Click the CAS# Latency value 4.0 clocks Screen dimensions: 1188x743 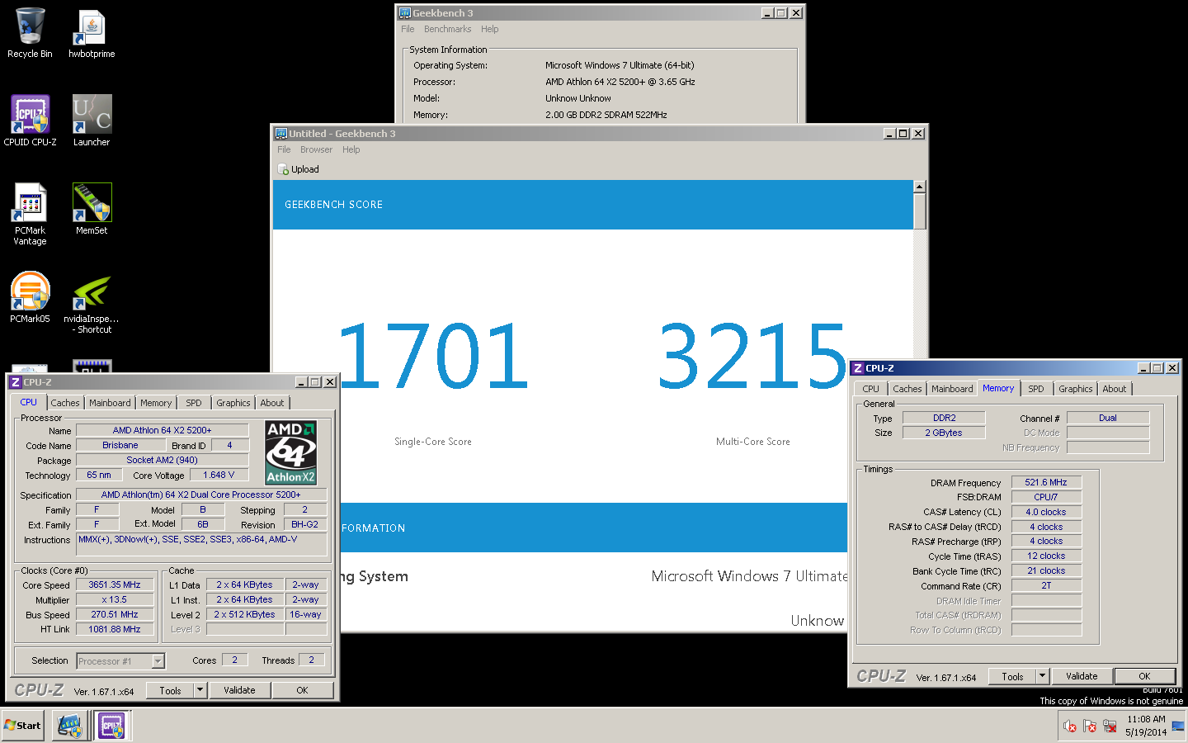pos(1046,512)
